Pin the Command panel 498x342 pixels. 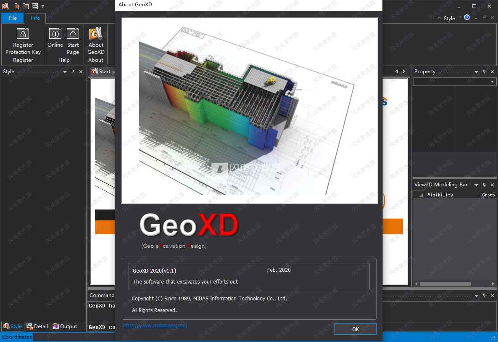[485, 295]
